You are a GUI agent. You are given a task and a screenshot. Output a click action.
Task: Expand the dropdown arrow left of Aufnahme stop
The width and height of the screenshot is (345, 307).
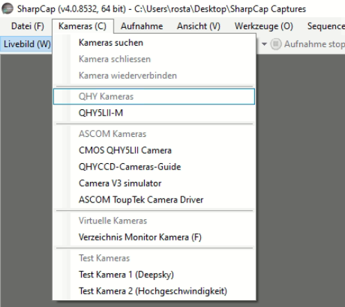pos(264,44)
